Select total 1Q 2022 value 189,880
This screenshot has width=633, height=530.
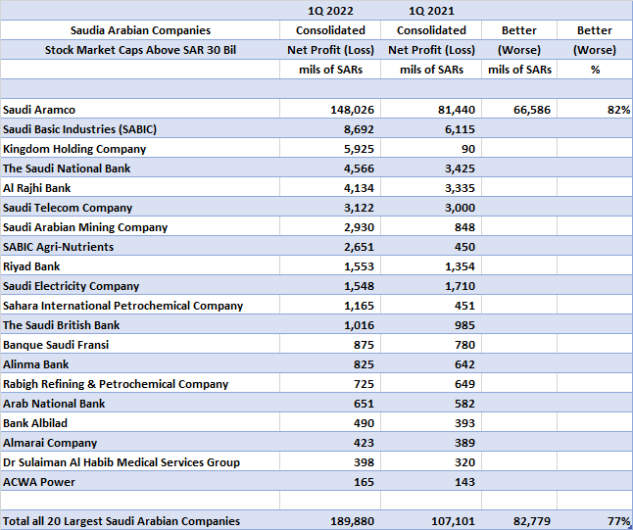click(x=330, y=520)
